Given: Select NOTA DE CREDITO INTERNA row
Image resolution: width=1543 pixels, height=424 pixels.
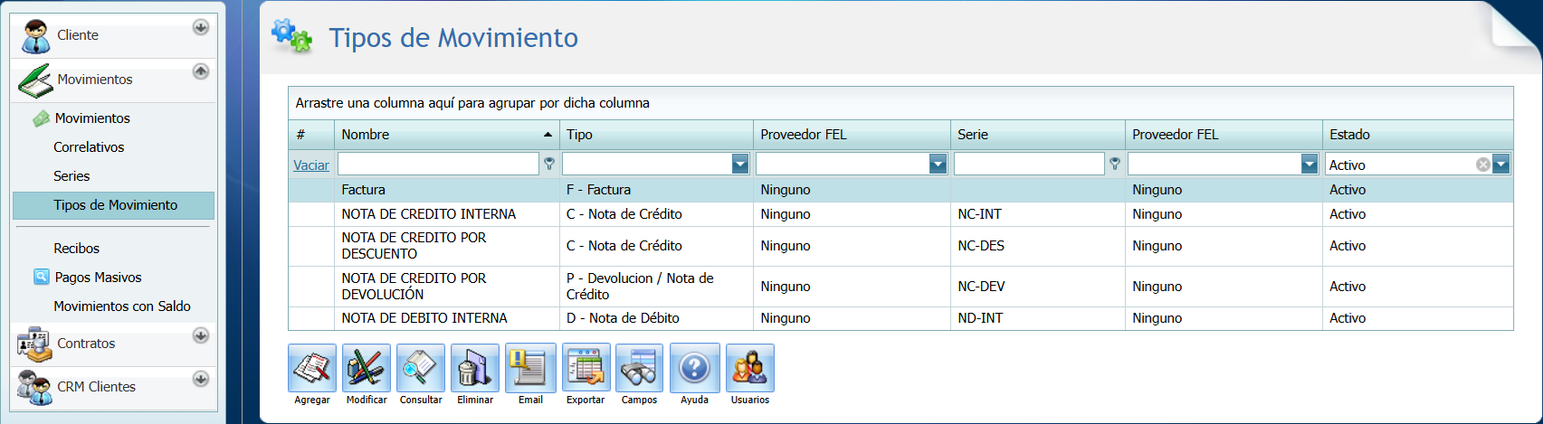Looking at the screenshot, I should (x=900, y=214).
